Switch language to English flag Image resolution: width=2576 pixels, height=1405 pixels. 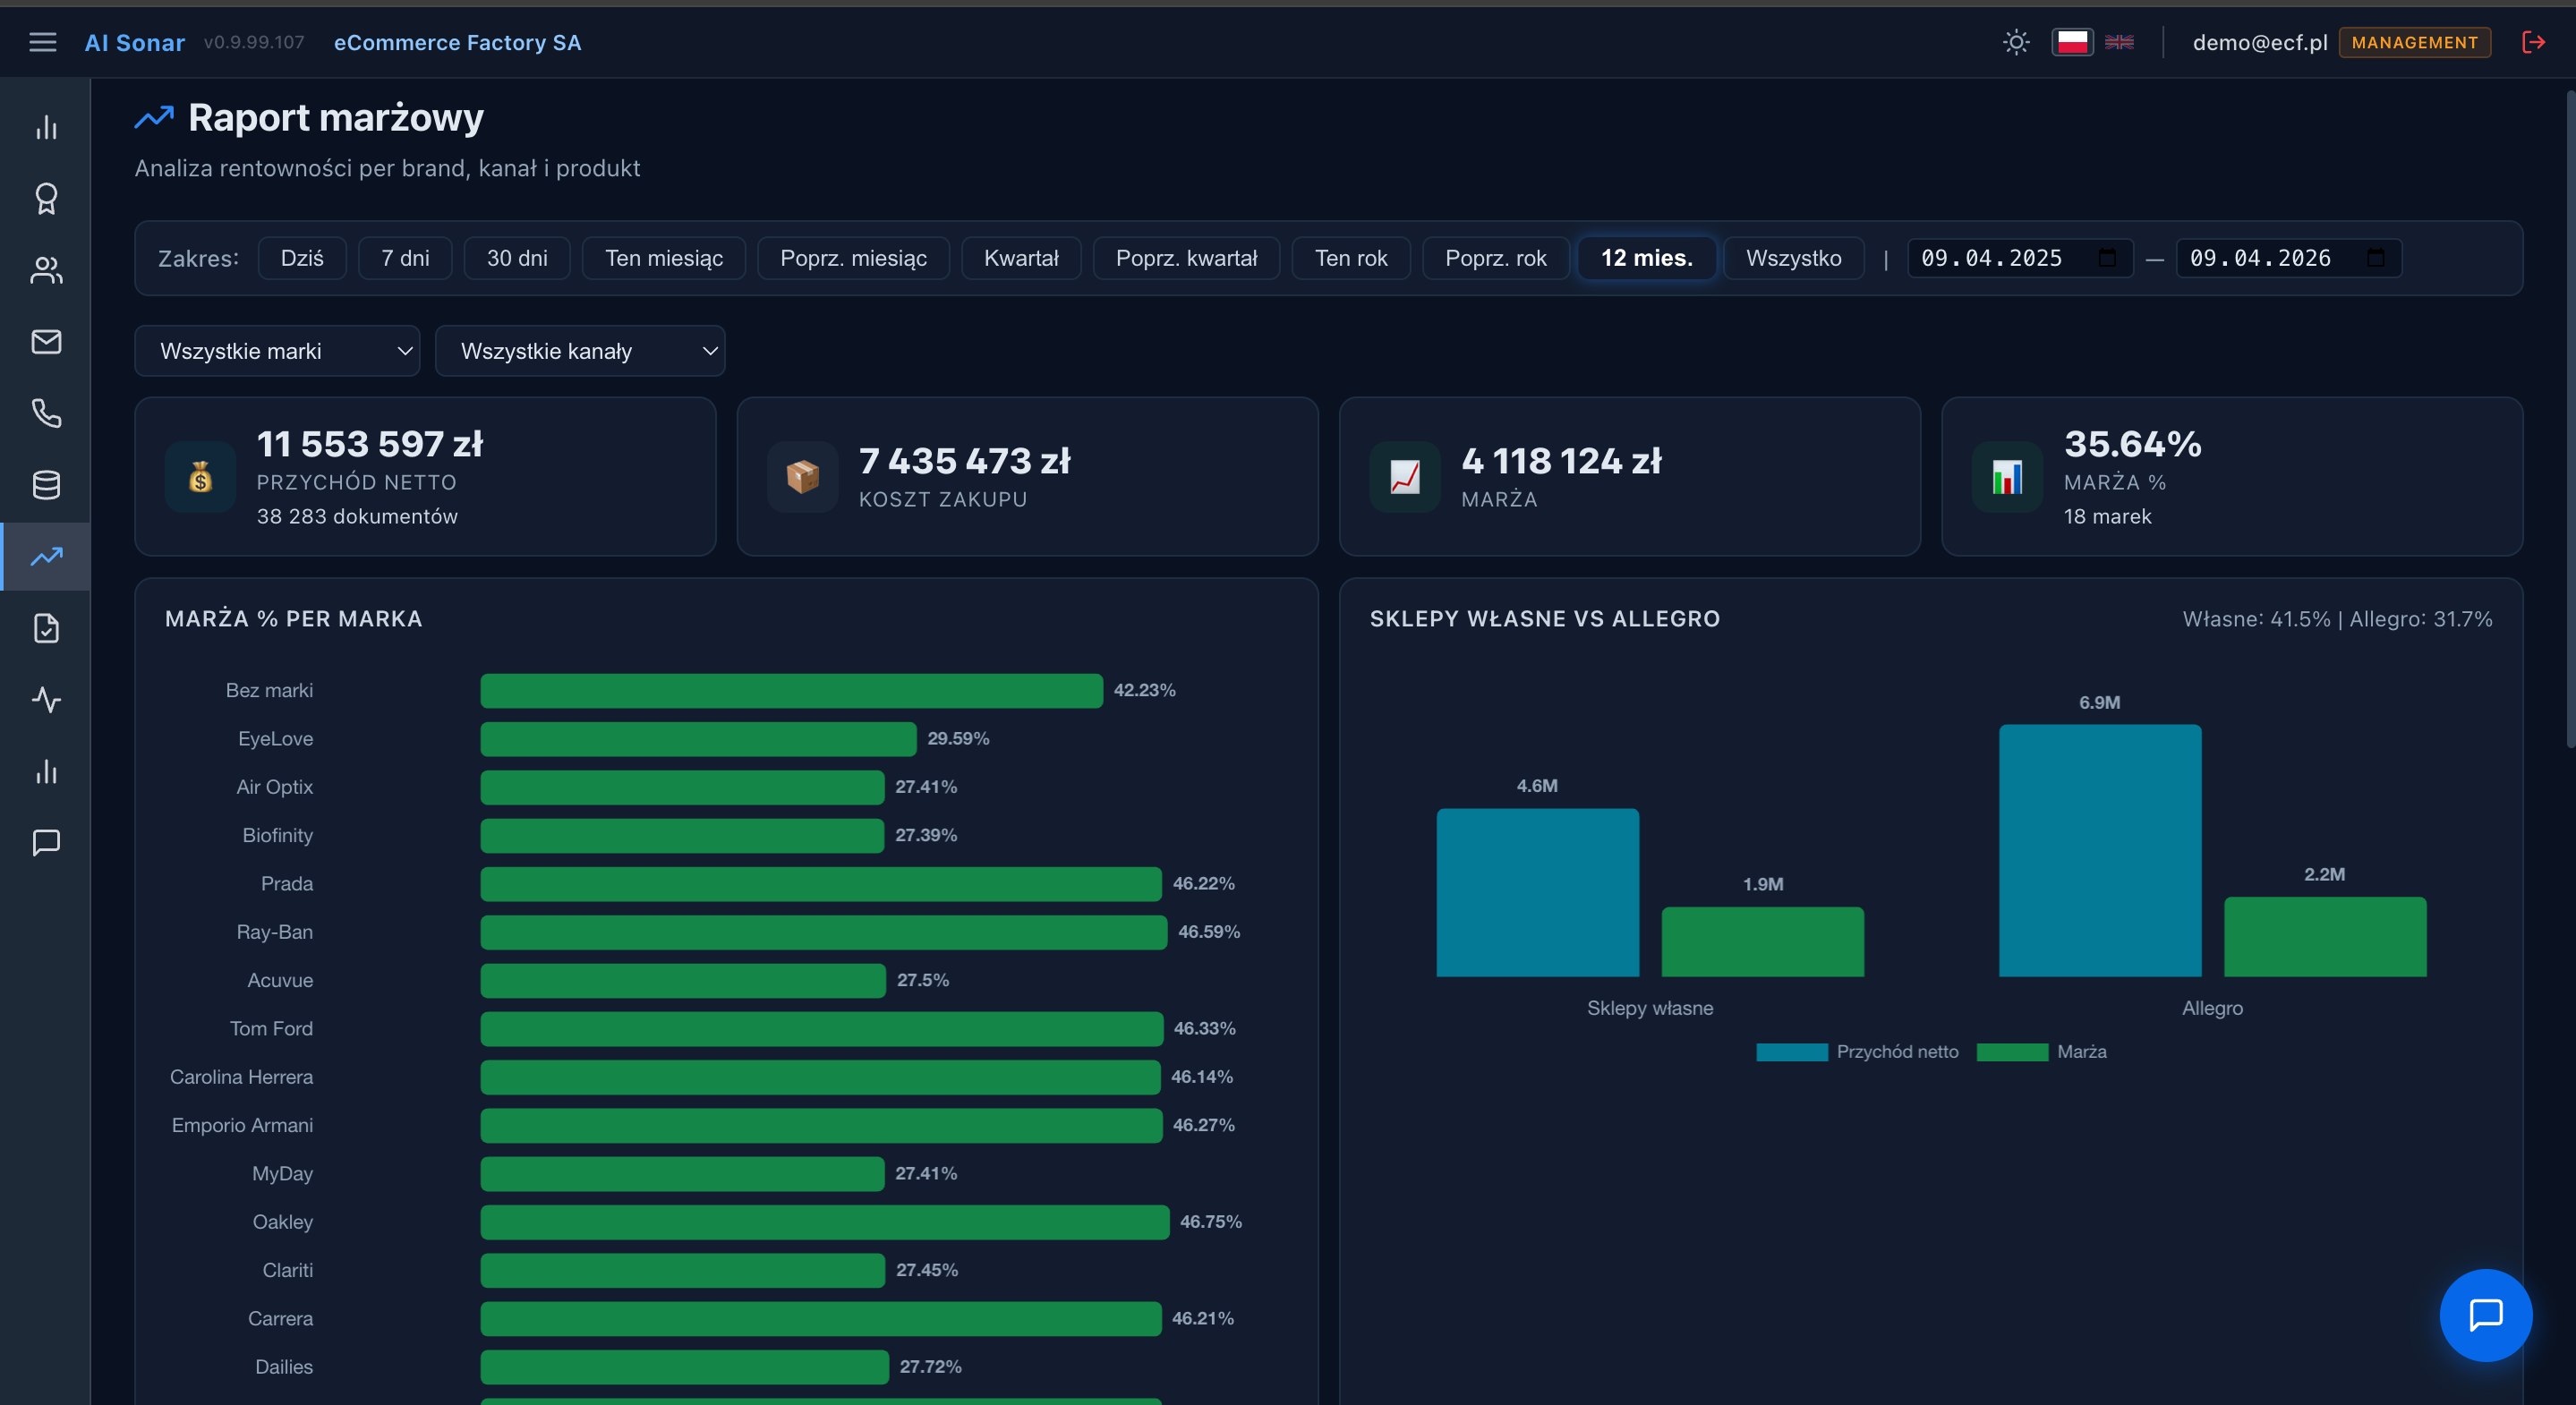click(2119, 42)
